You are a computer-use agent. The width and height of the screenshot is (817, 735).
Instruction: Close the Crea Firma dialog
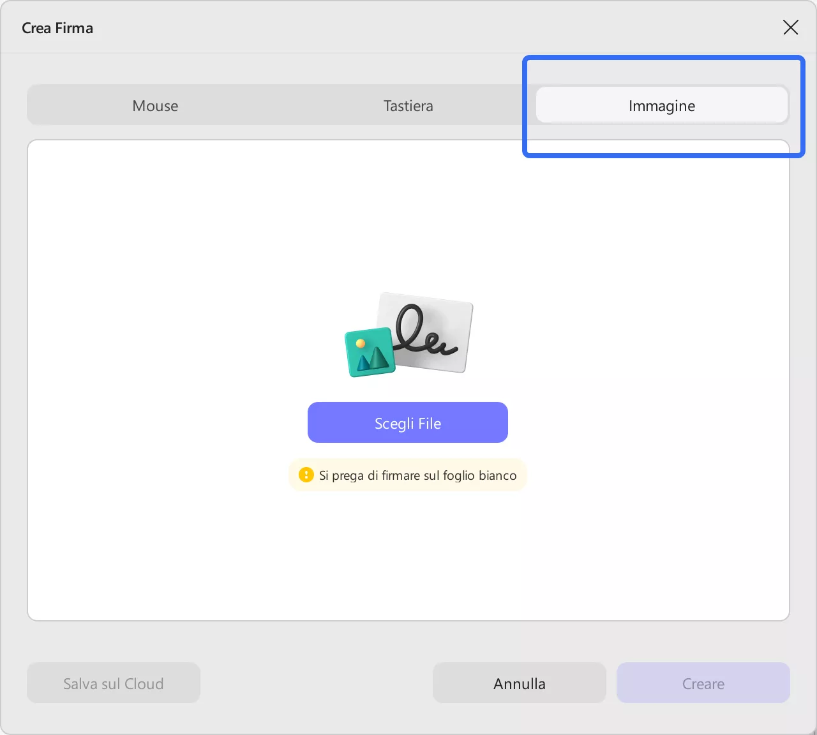(790, 27)
